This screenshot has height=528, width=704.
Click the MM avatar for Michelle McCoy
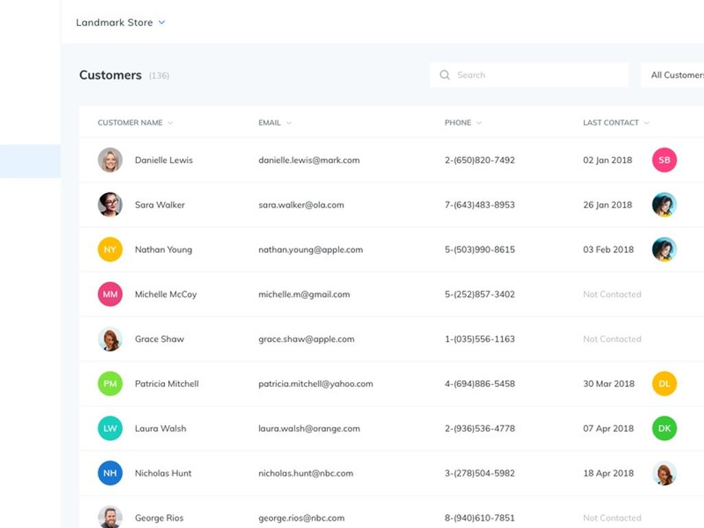pyautogui.click(x=110, y=294)
